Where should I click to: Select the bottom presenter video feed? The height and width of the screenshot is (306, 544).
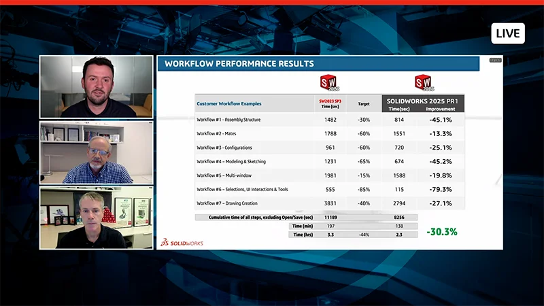(96, 218)
